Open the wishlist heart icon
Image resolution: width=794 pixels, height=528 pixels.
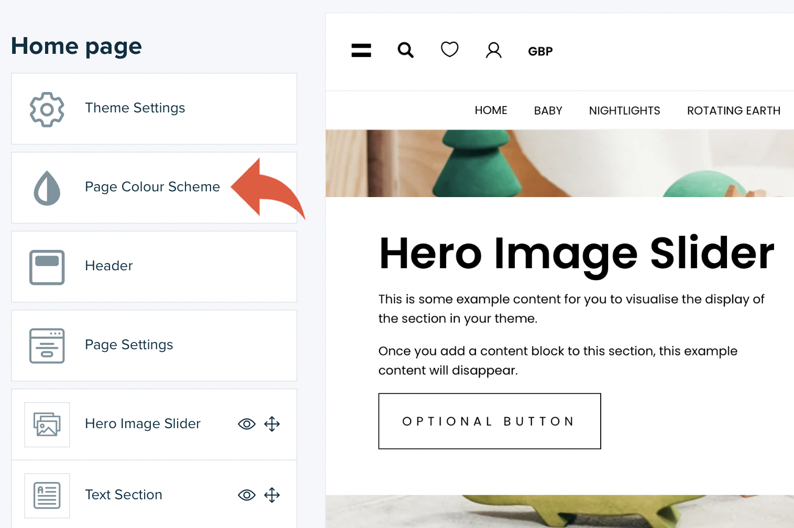tap(449, 50)
